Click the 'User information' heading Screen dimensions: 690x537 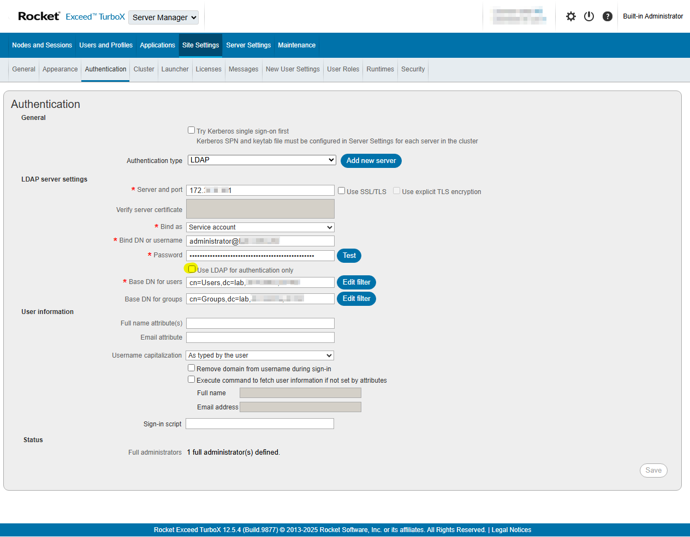click(x=47, y=312)
